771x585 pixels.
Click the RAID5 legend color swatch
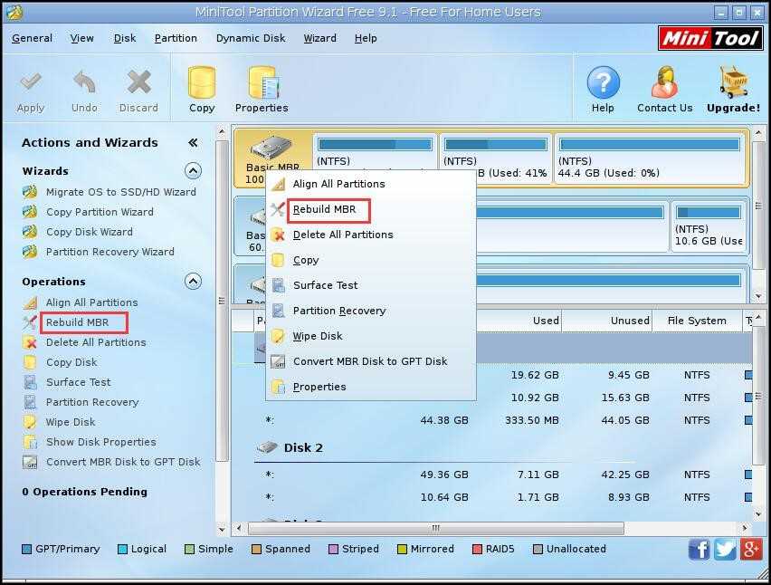(x=477, y=549)
